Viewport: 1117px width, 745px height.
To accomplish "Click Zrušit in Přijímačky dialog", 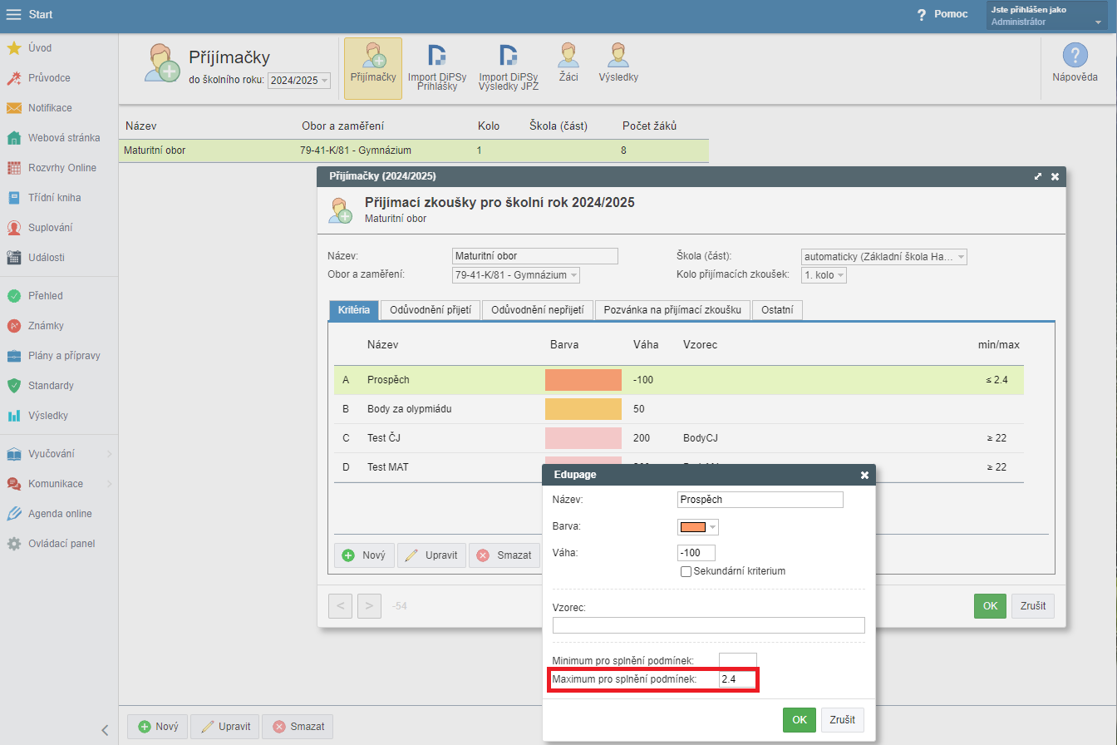I will click(1033, 606).
